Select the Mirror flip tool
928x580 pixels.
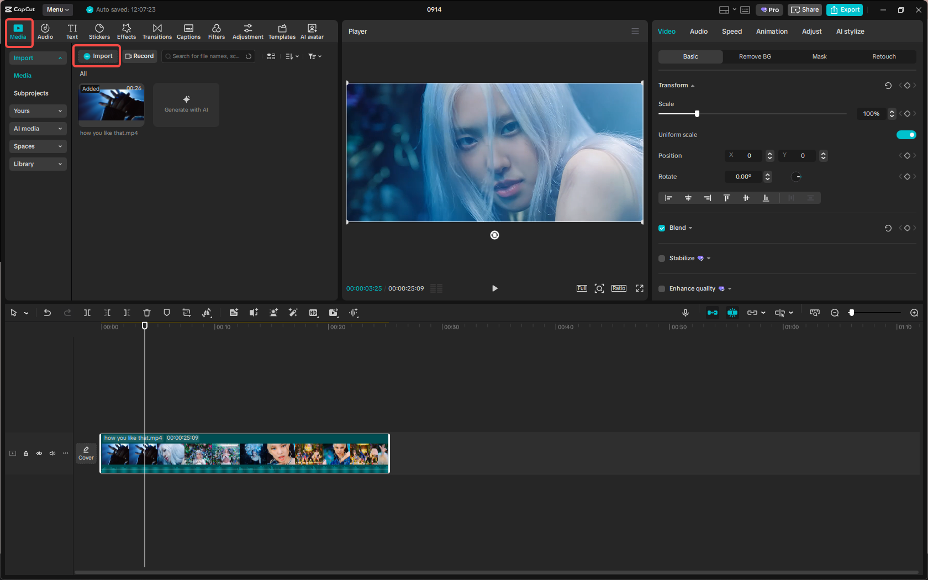(207, 313)
